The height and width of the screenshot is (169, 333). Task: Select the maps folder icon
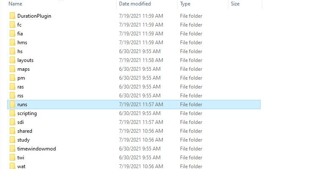click(x=12, y=69)
